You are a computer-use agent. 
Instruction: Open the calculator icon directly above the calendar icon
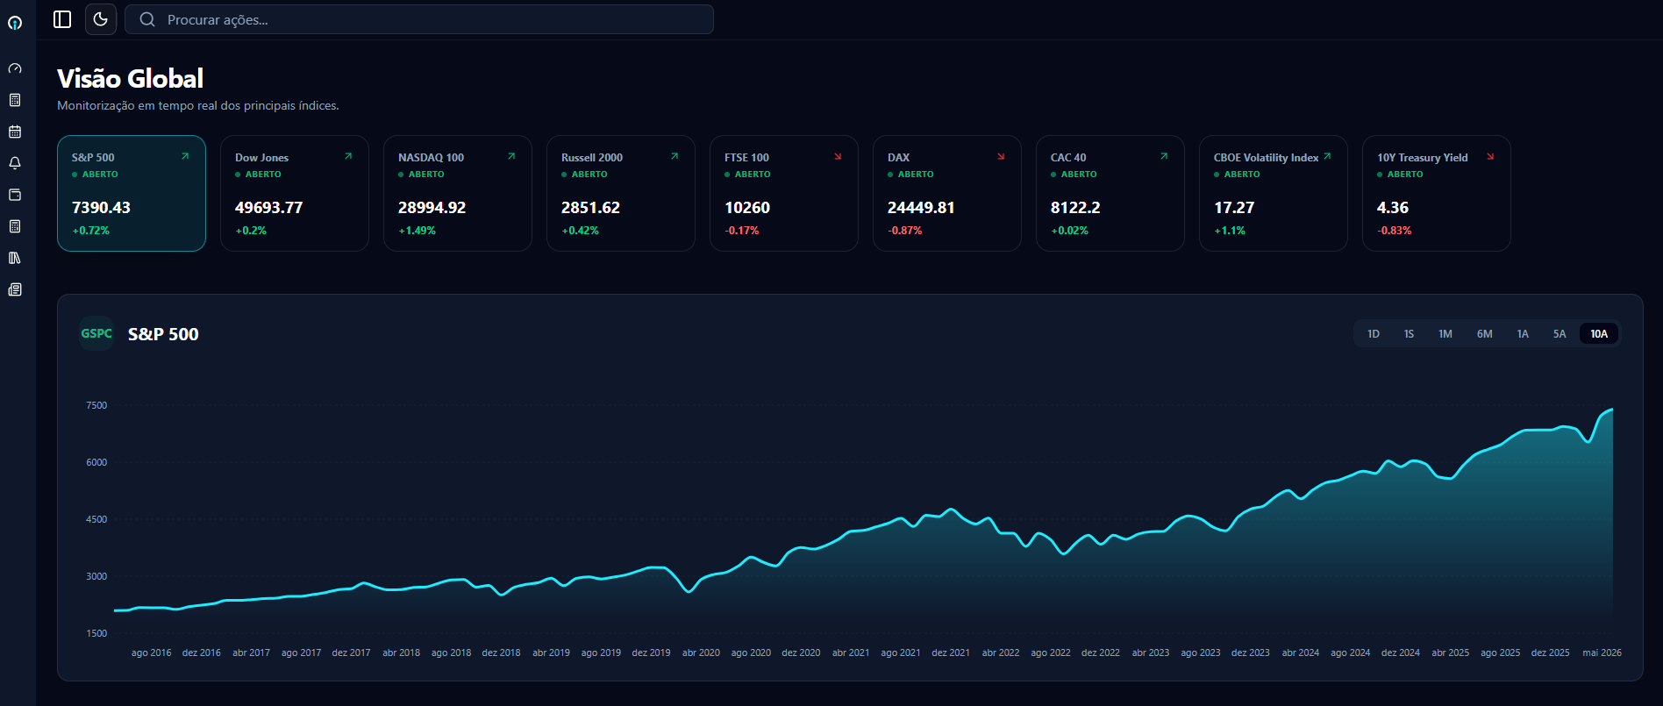point(15,100)
